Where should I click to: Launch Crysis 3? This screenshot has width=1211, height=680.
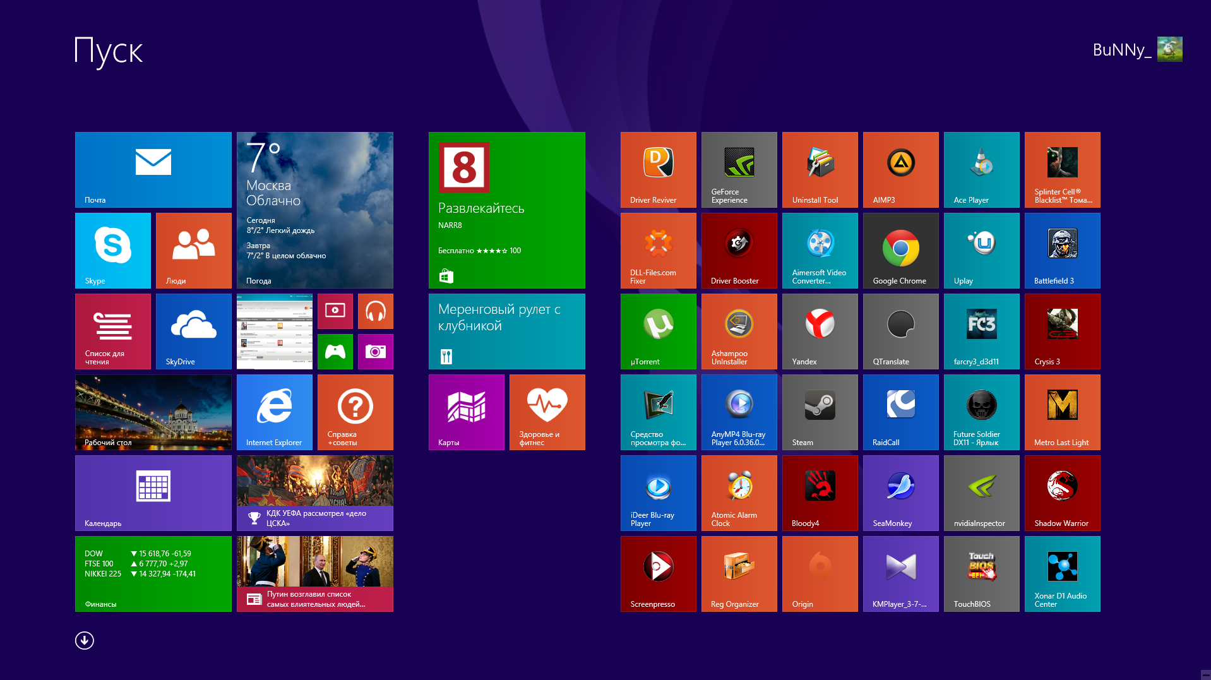click(1063, 331)
